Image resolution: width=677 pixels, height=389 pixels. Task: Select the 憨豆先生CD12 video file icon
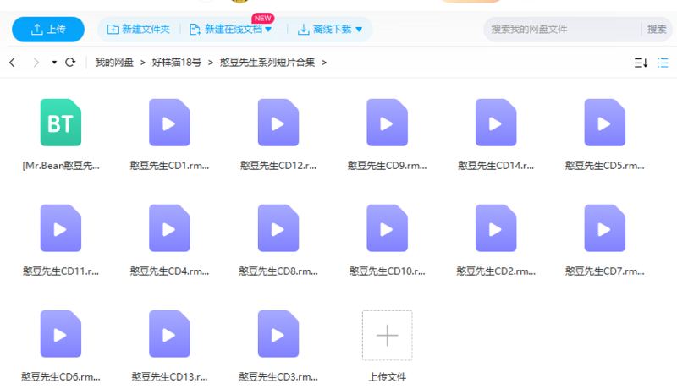(278, 123)
